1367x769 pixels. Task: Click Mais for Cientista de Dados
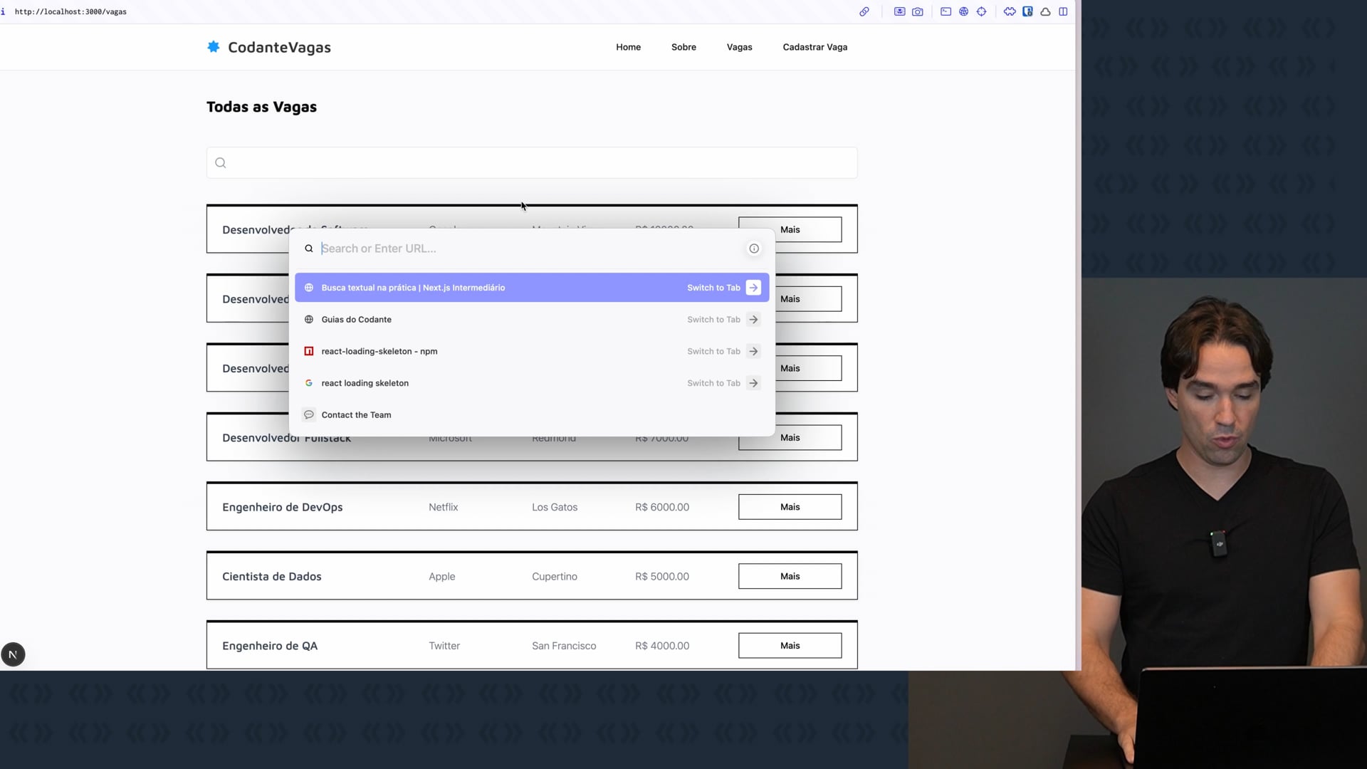tap(790, 576)
